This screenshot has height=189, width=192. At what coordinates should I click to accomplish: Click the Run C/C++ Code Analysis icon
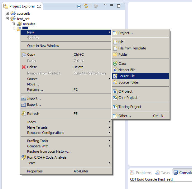click(24, 157)
